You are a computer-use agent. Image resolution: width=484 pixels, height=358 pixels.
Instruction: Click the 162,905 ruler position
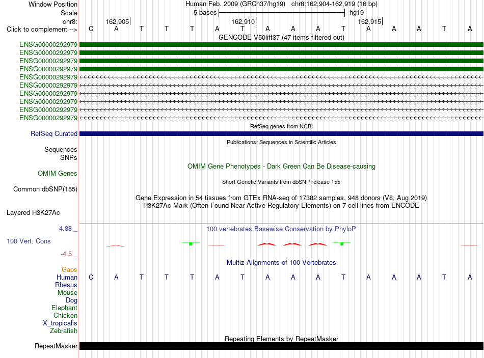[117, 21]
